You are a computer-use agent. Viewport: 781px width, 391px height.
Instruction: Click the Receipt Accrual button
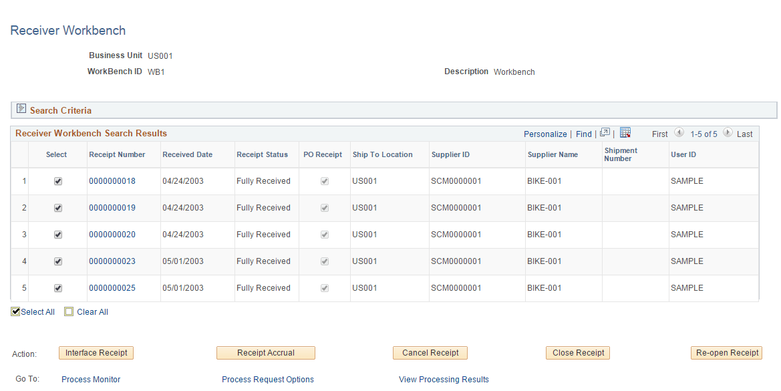tap(265, 353)
